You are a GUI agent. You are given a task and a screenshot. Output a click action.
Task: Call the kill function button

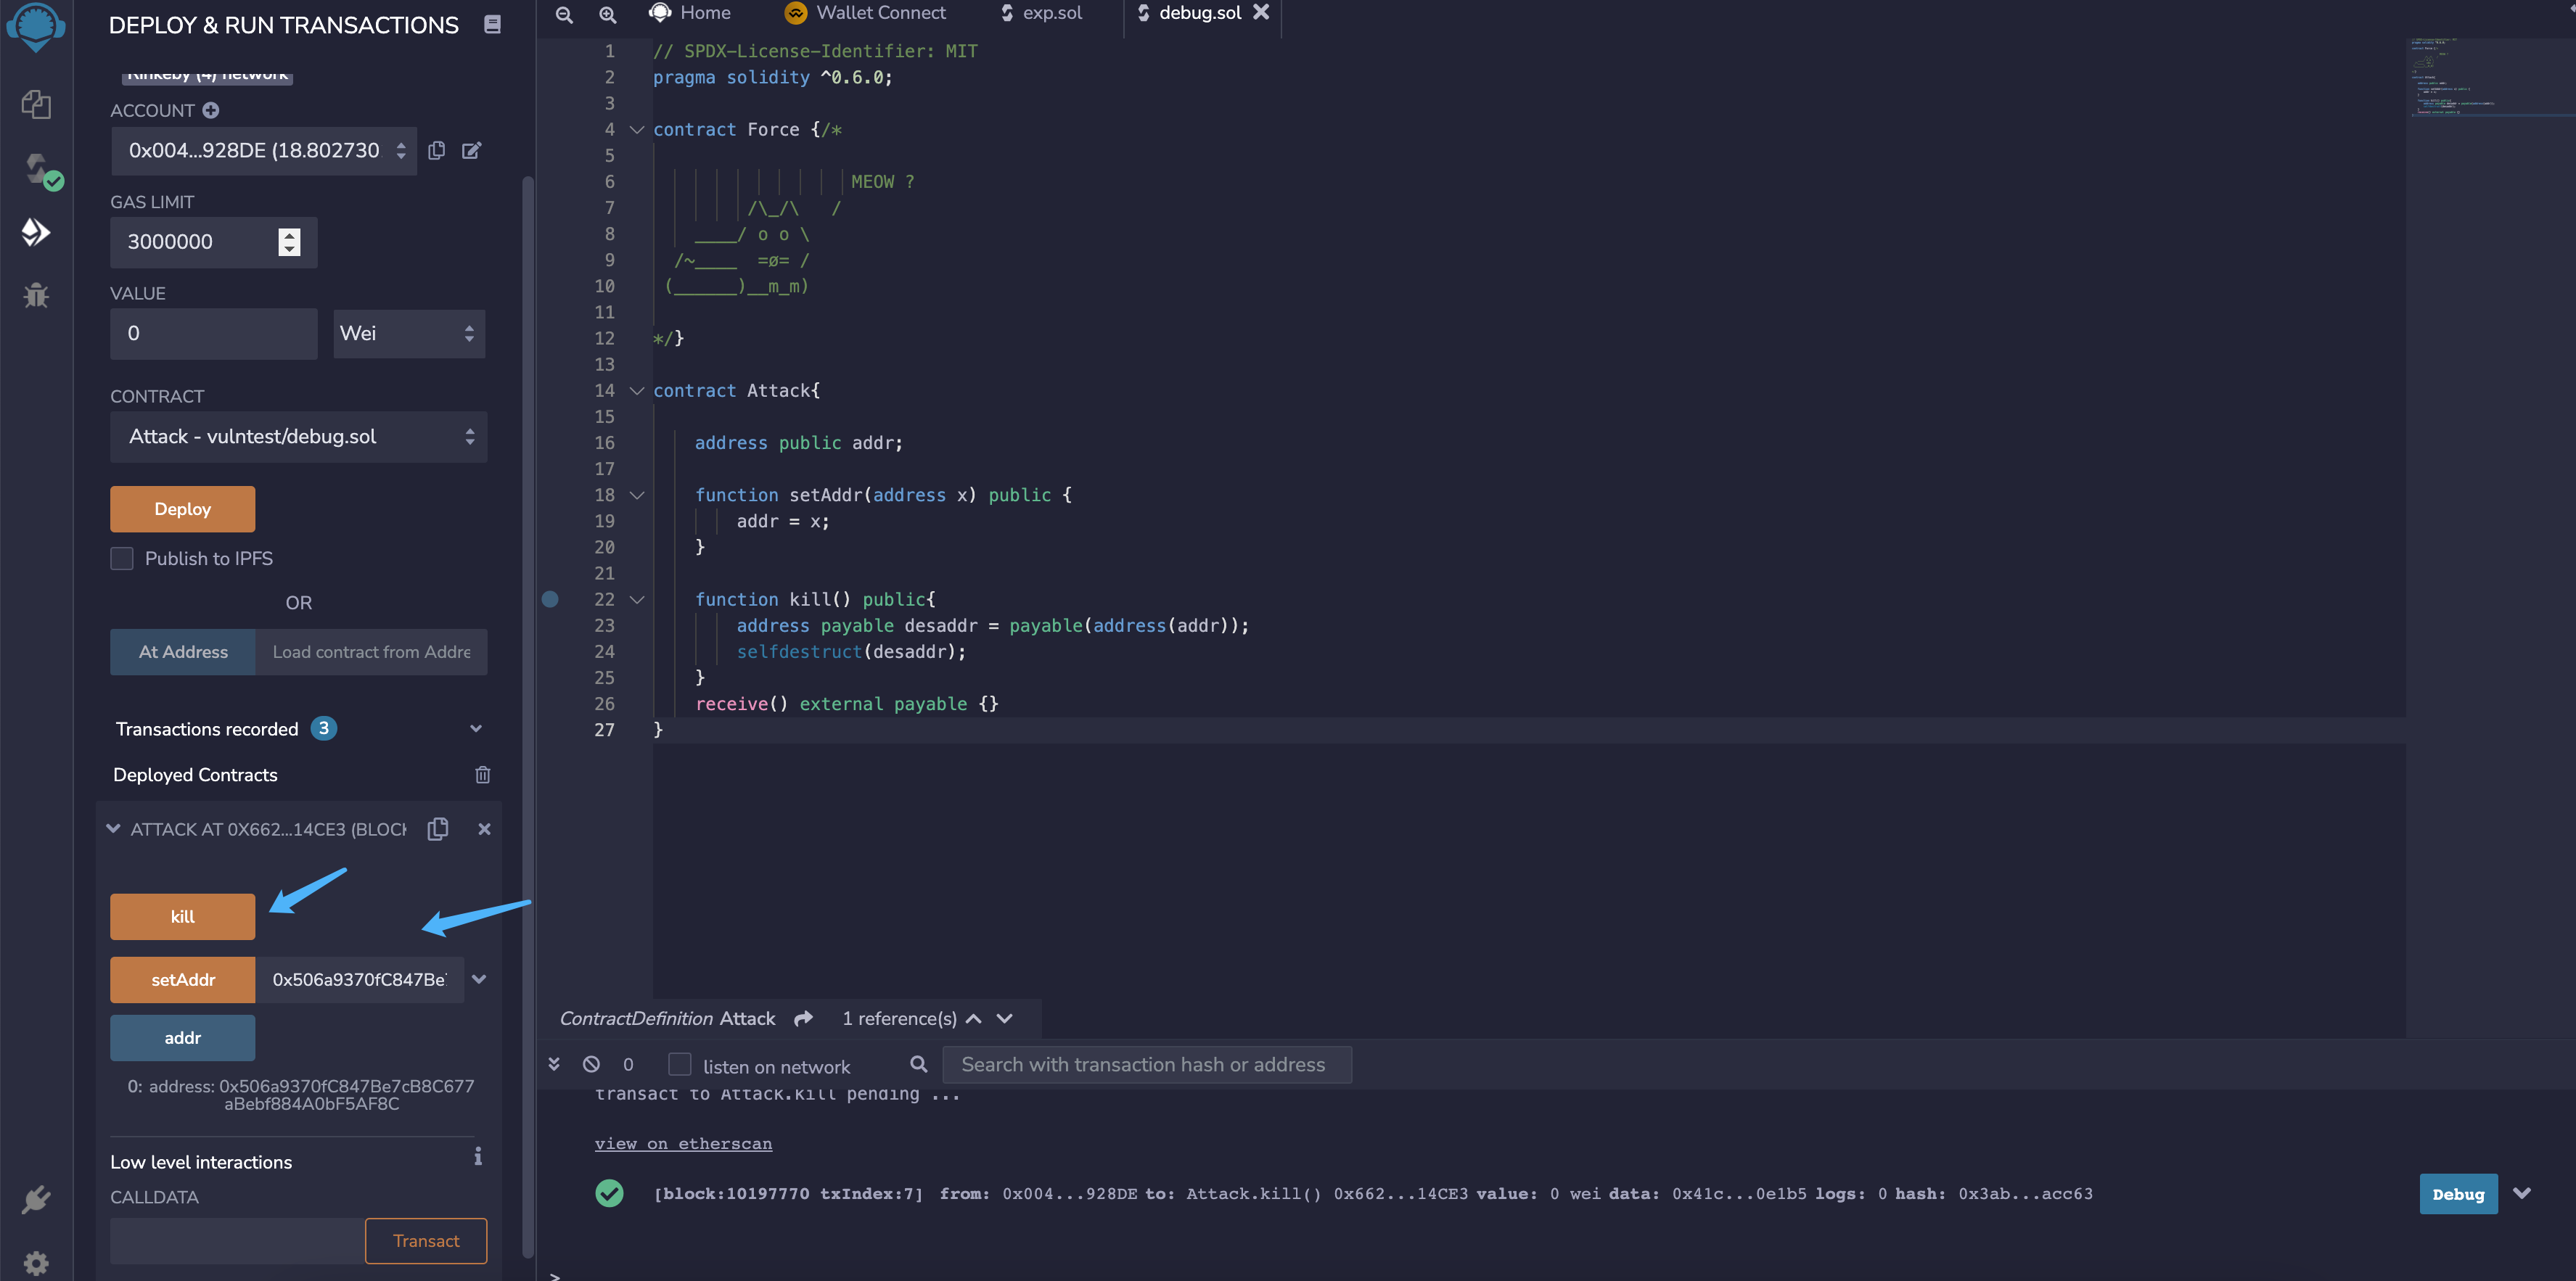(x=182, y=916)
